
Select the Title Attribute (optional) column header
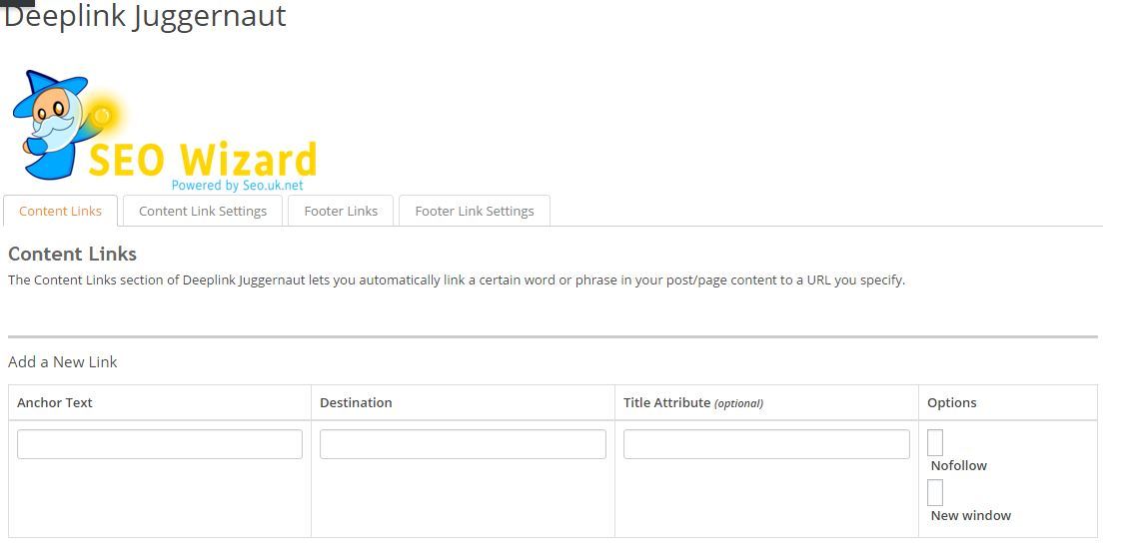[x=692, y=402]
